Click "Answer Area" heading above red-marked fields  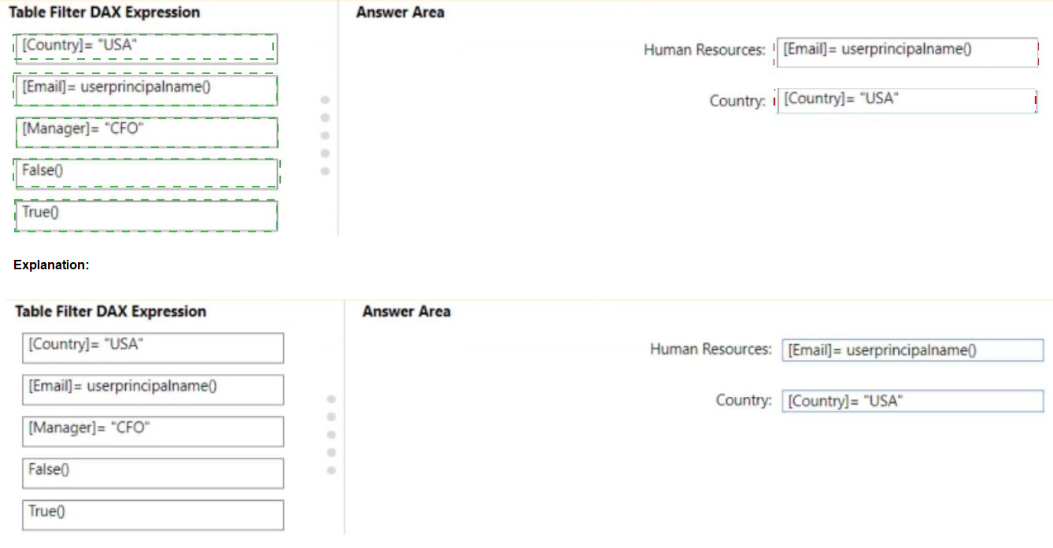400,13
